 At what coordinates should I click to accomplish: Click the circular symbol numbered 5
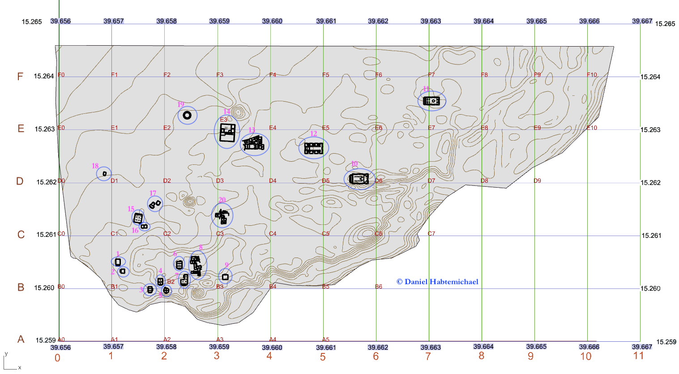[x=166, y=290]
